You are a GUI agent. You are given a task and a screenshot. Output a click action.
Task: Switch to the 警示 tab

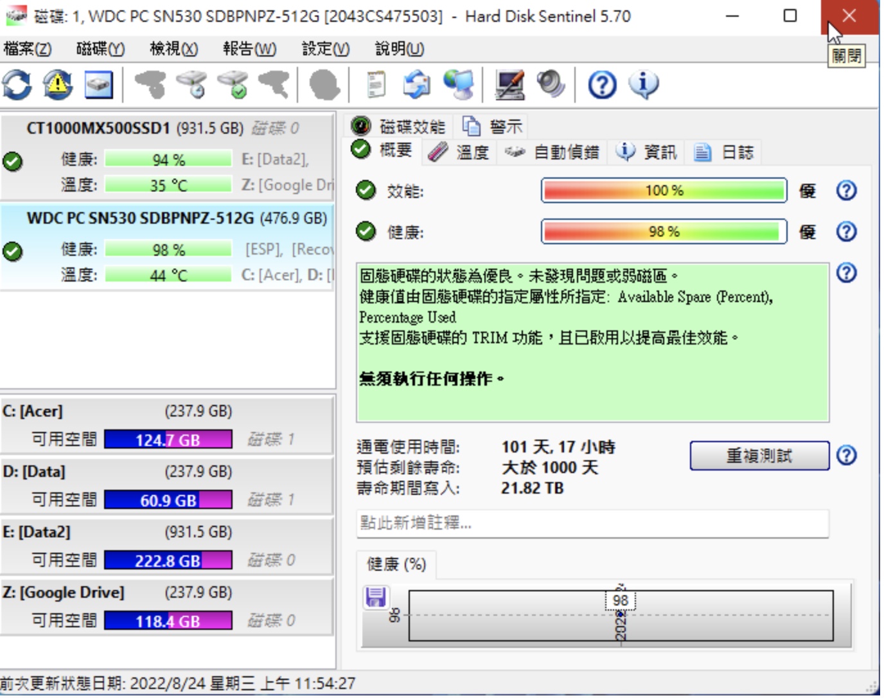493,127
